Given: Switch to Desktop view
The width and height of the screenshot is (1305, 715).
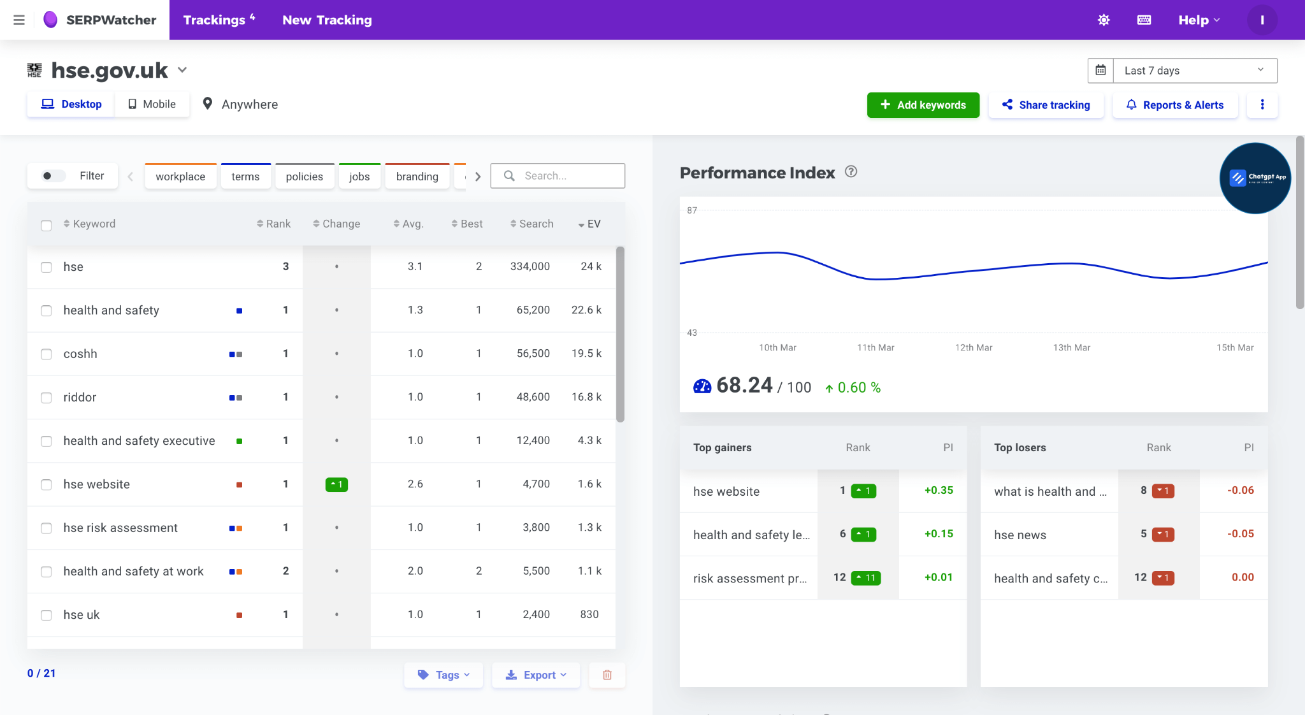Looking at the screenshot, I should coord(71,104).
